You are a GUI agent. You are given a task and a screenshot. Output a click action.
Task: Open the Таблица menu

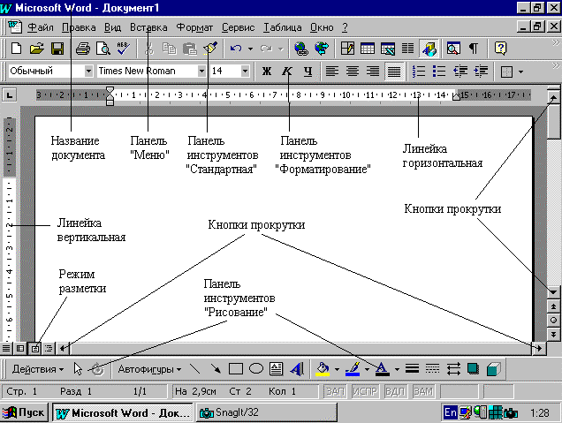[282, 27]
